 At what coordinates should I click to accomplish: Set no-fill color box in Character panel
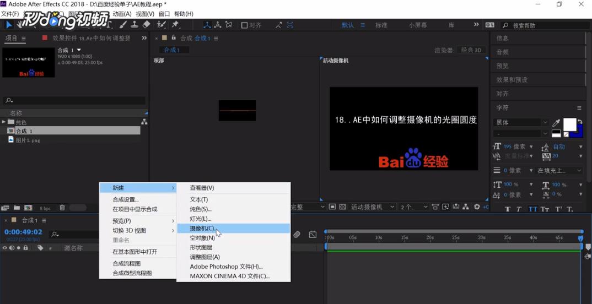click(566, 134)
